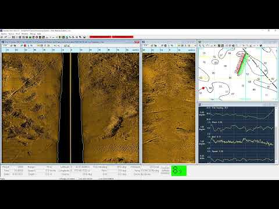This screenshot has height=209, width=279.
Task: Open the Help menu
Action: click(x=39, y=34)
